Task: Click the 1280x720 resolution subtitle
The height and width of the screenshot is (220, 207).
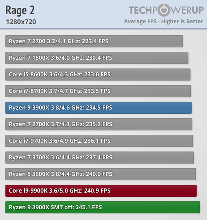Action: pos(21,22)
